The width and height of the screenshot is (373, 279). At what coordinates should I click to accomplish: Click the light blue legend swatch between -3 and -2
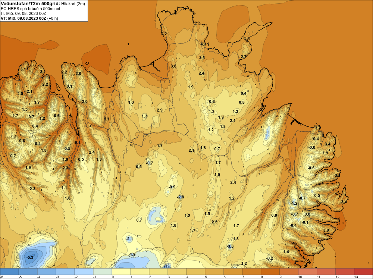pos(65,272)
